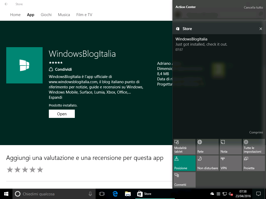Share the app via Condividi

click(x=60, y=69)
